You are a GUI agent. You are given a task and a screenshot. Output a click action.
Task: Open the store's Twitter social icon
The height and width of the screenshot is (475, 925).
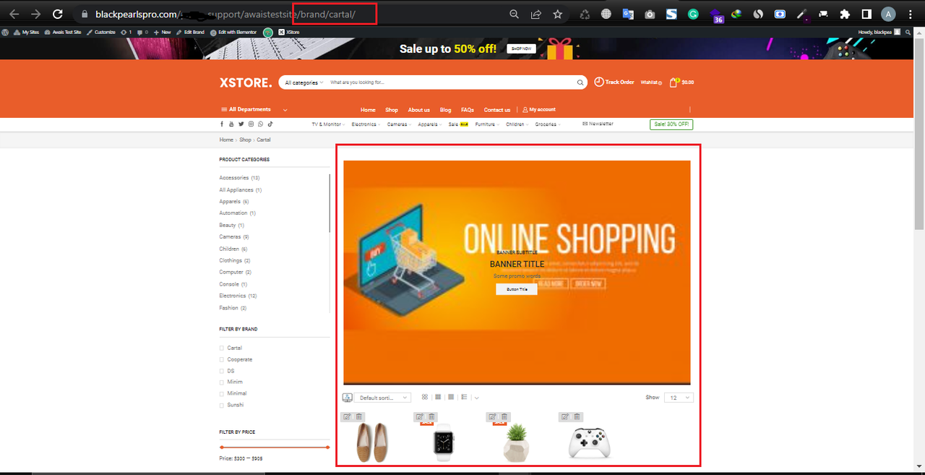pyautogui.click(x=241, y=124)
